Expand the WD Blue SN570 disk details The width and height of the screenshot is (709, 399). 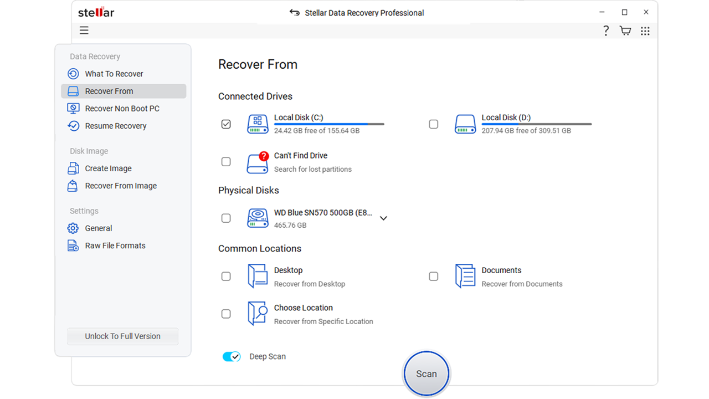(x=383, y=218)
